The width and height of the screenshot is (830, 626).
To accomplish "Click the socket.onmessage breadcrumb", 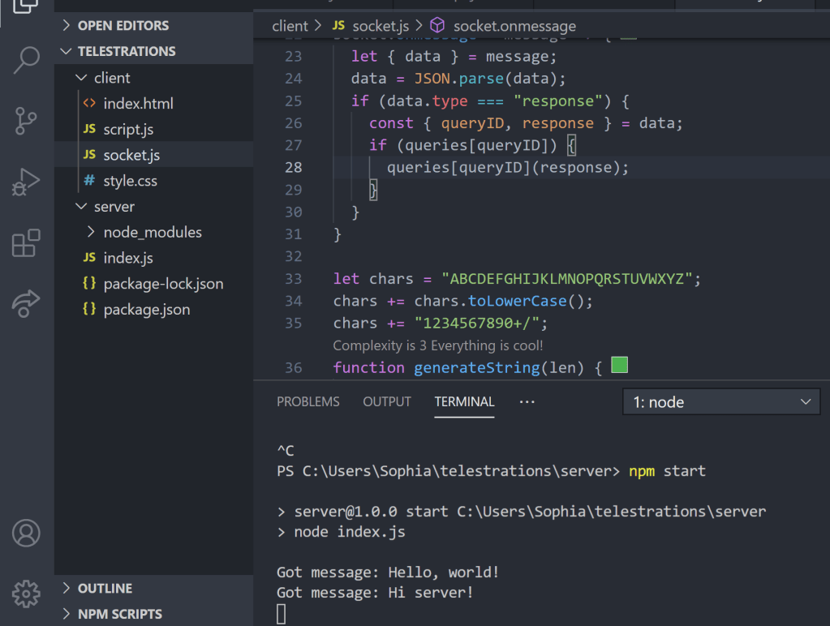I will 514,26.
